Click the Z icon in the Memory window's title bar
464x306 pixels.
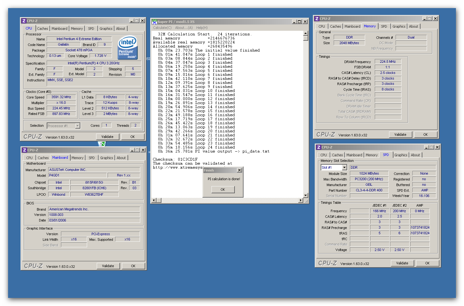coord(317,19)
